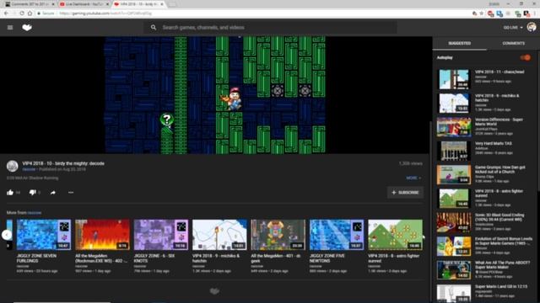Like the video with thumbs up

pos(10,193)
